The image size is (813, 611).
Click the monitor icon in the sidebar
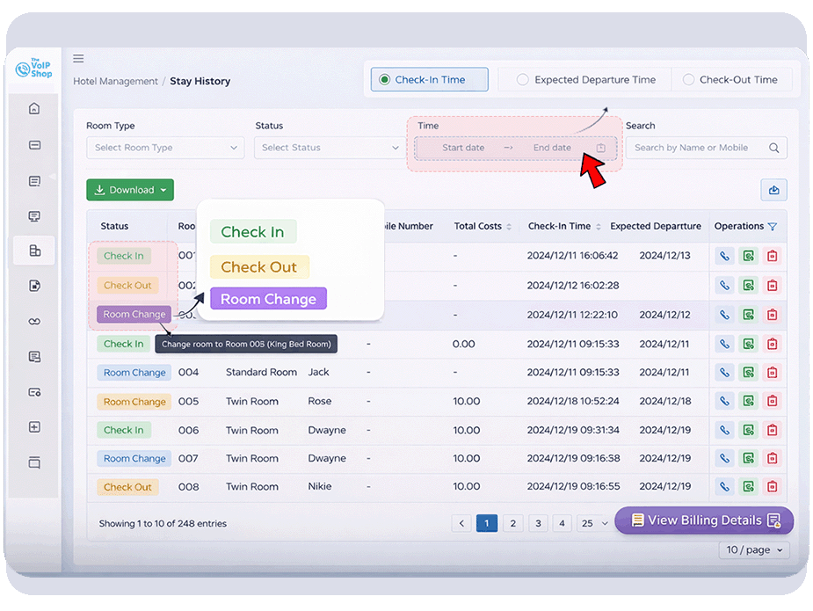pyautogui.click(x=34, y=216)
